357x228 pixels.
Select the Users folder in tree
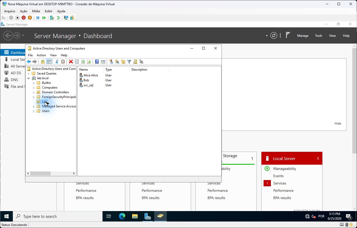(45, 111)
